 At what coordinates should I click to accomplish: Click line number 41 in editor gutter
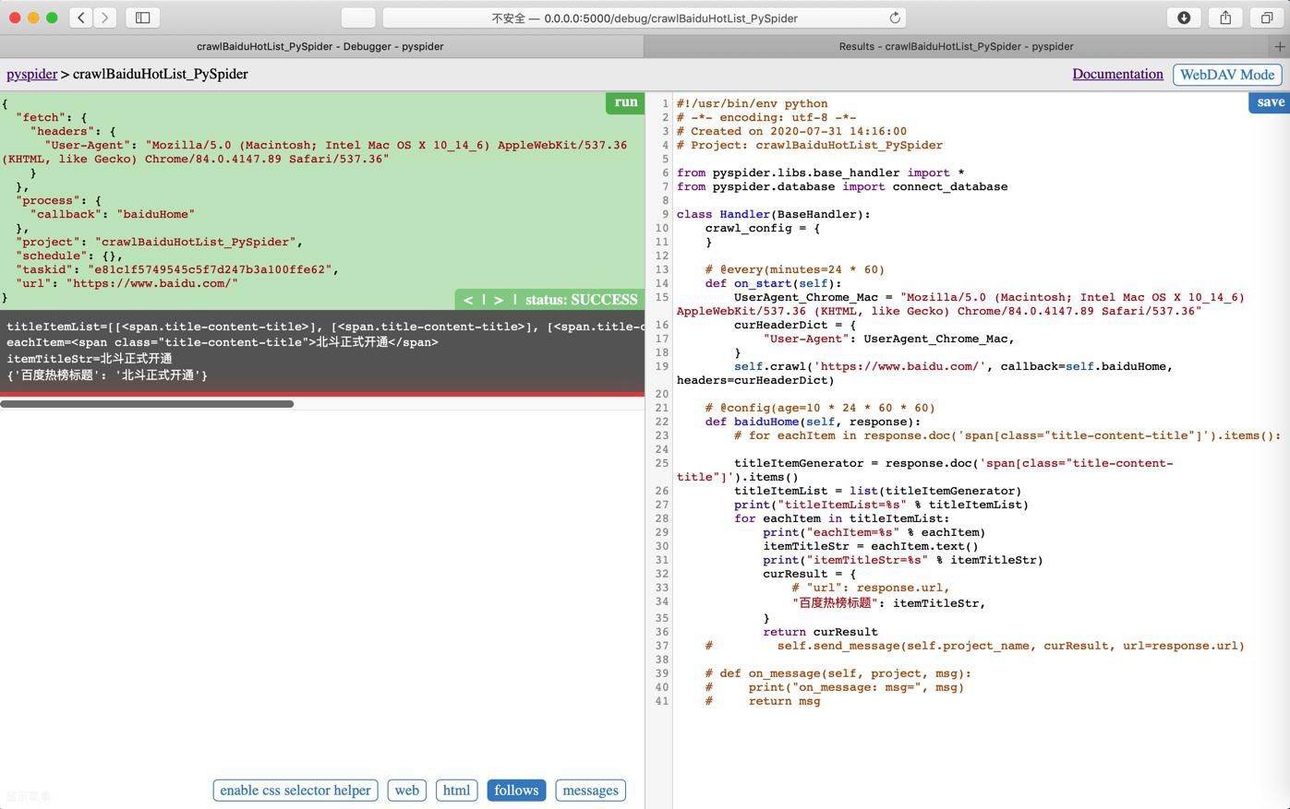click(661, 701)
